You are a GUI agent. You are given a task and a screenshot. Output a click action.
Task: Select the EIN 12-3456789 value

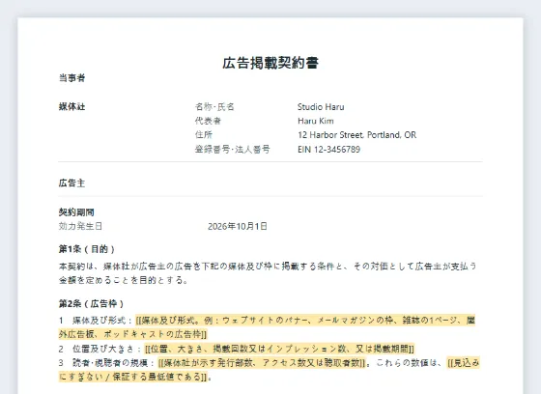tap(328, 150)
